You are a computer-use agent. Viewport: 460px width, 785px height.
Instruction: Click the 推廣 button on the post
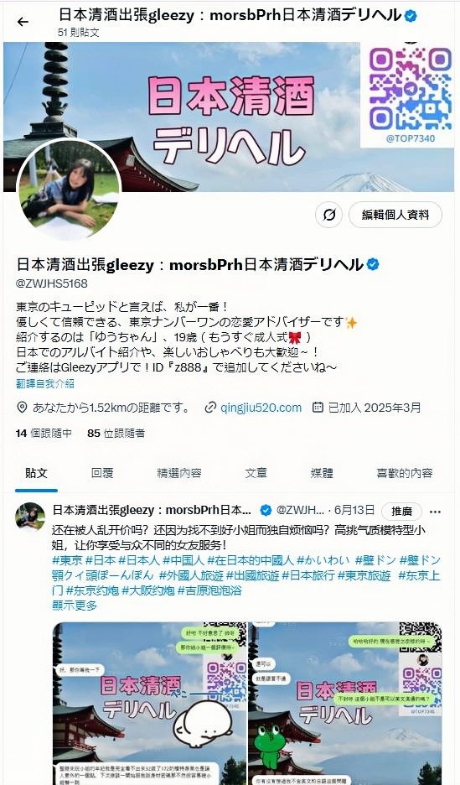coord(401,511)
